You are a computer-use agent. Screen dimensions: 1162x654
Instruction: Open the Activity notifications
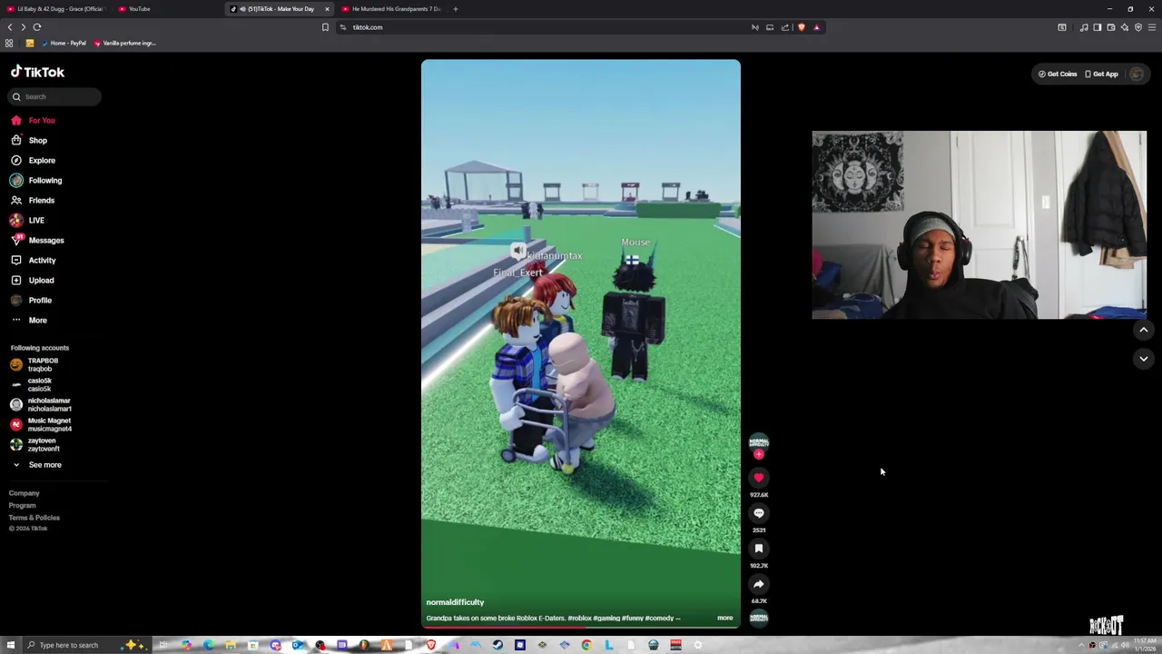coord(34,260)
